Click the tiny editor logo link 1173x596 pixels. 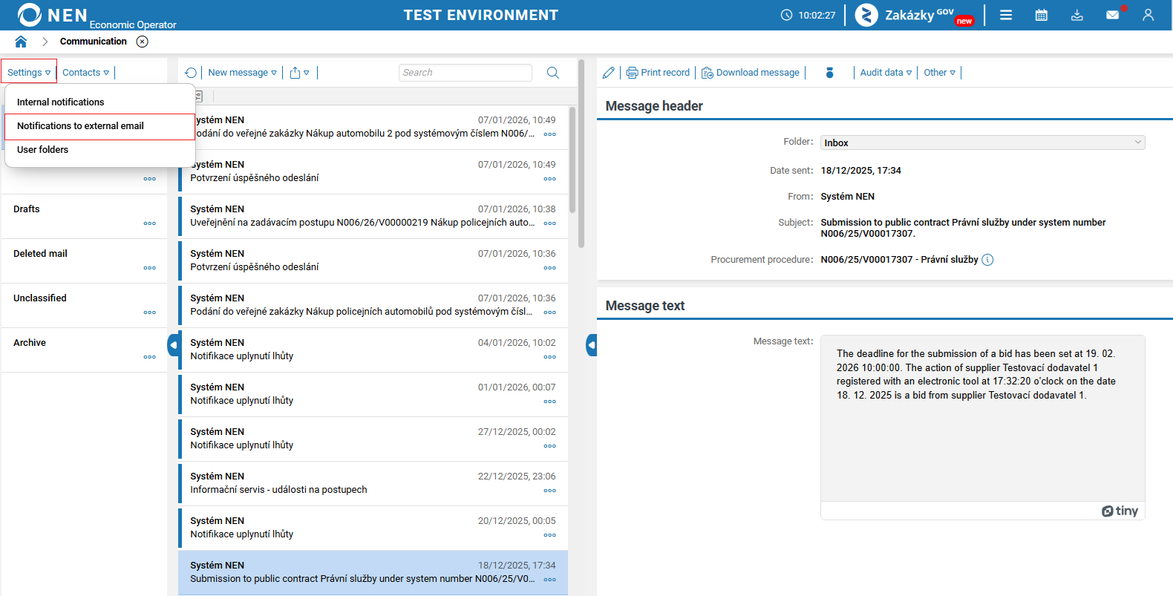pyautogui.click(x=1120, y=511)
